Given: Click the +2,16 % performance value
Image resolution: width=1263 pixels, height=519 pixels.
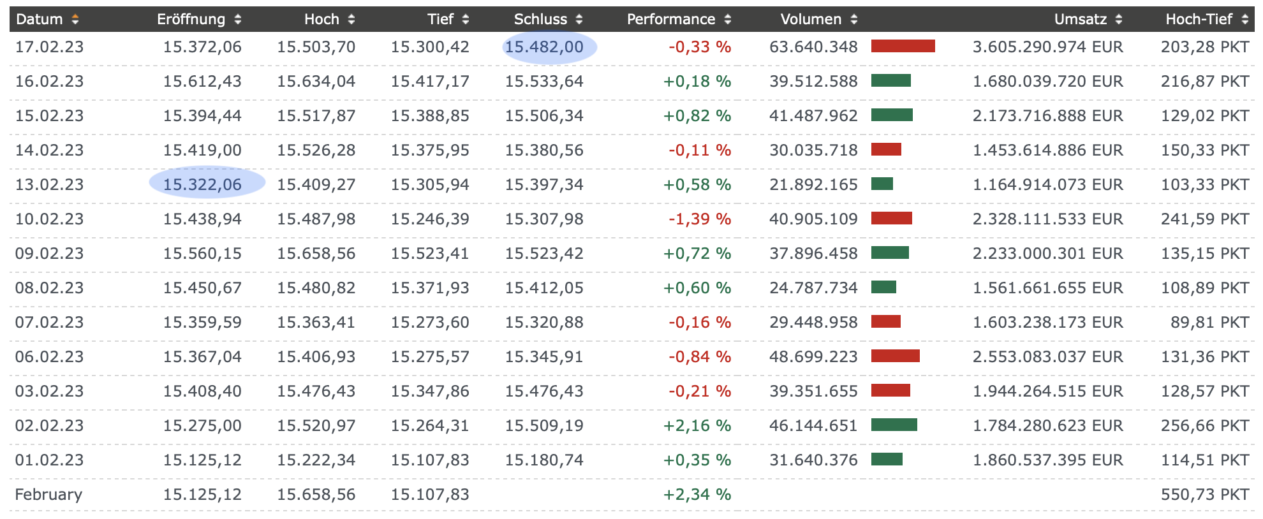Looking at the screenshot, I should (x=697, y=426).
